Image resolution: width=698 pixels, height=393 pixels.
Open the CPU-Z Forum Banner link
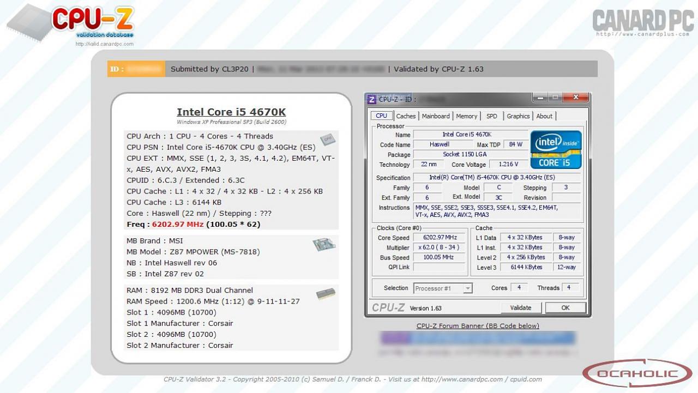click(478, 326)
